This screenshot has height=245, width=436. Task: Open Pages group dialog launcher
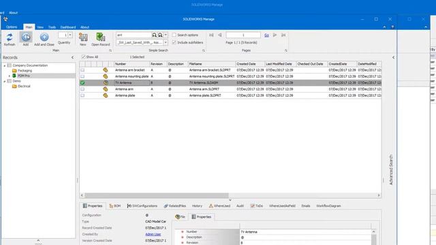pos(286,50)
